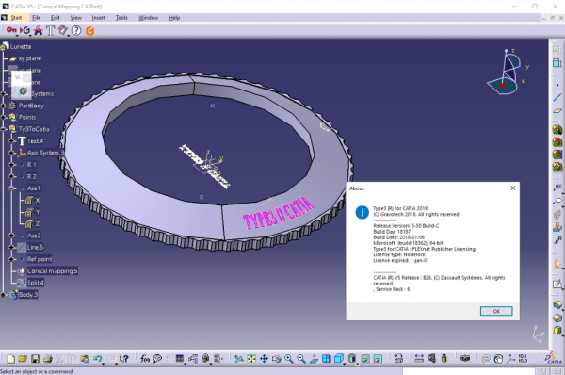The width and height of the screenshot is (565, 375).
Task: Open the Insert menu
Action: (x=98, y=18)
